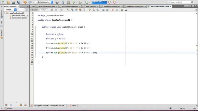
Task: Switch to the JavaApplication37.java tab
Action: click(x=47, y=6)
